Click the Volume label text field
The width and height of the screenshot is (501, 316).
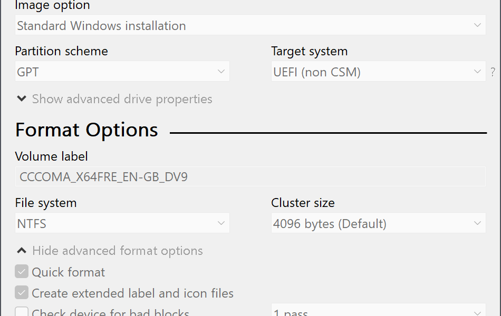click(250, 176)
